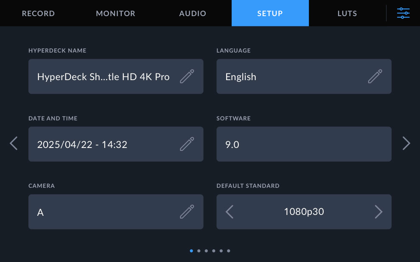Switch to the RECORD tab

[38, 13]
